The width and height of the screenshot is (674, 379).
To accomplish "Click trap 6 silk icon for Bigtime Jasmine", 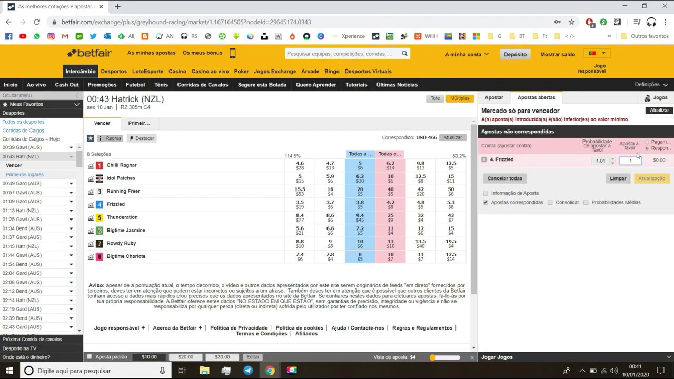I will click(x=100, y=231).
